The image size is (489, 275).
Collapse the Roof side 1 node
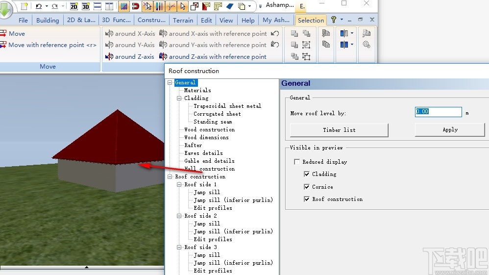[179, 184]
